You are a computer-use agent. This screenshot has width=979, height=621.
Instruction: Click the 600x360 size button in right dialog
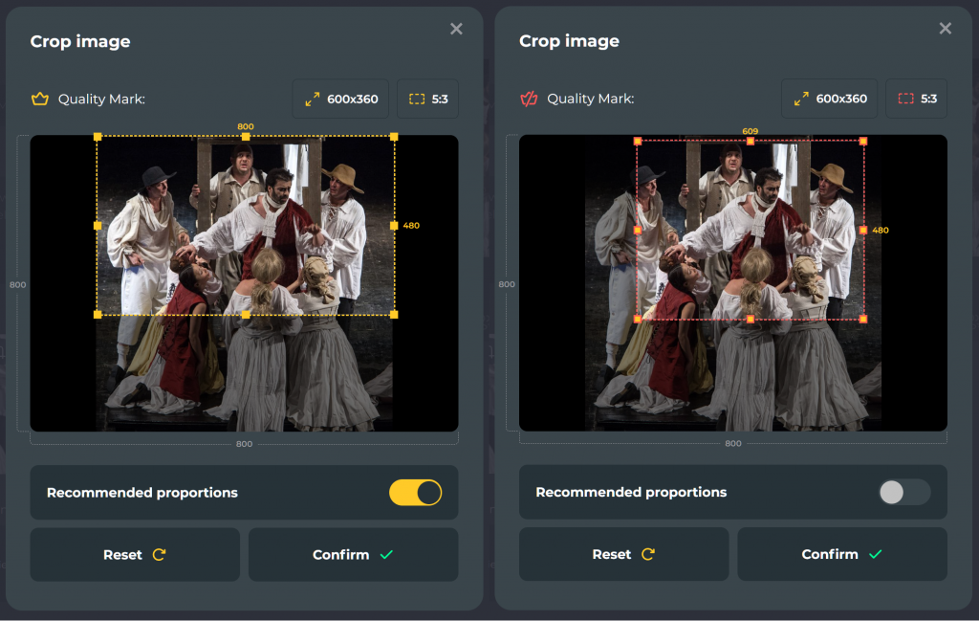pos(830,99)
